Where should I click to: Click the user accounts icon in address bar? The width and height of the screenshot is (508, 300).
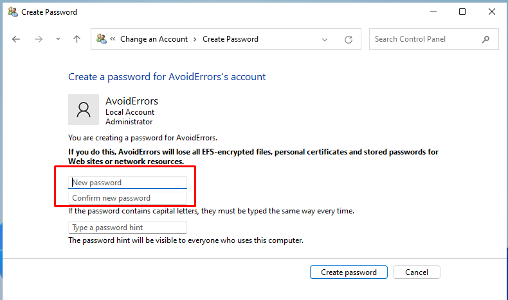point(102,39)
